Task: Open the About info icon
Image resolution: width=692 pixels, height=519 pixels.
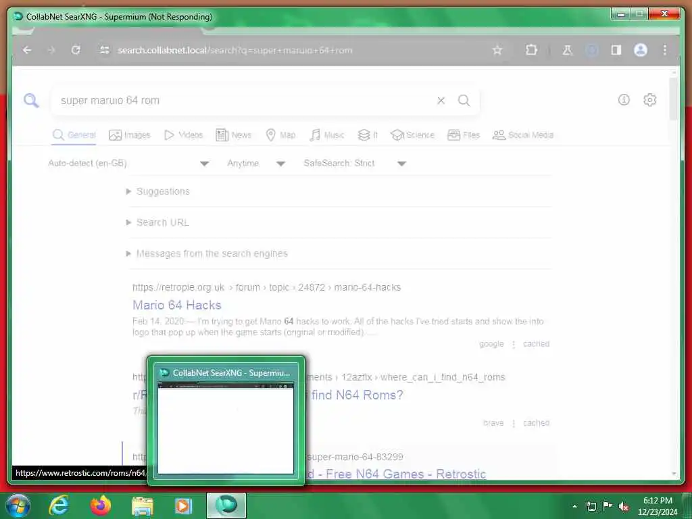Action: pos(624,100)
